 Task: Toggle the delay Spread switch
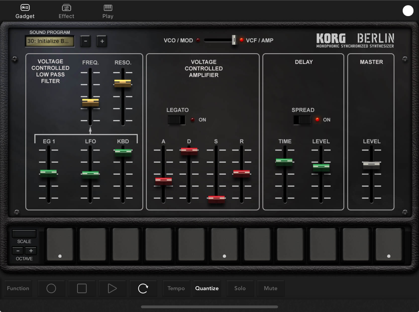tap(302, 120)
